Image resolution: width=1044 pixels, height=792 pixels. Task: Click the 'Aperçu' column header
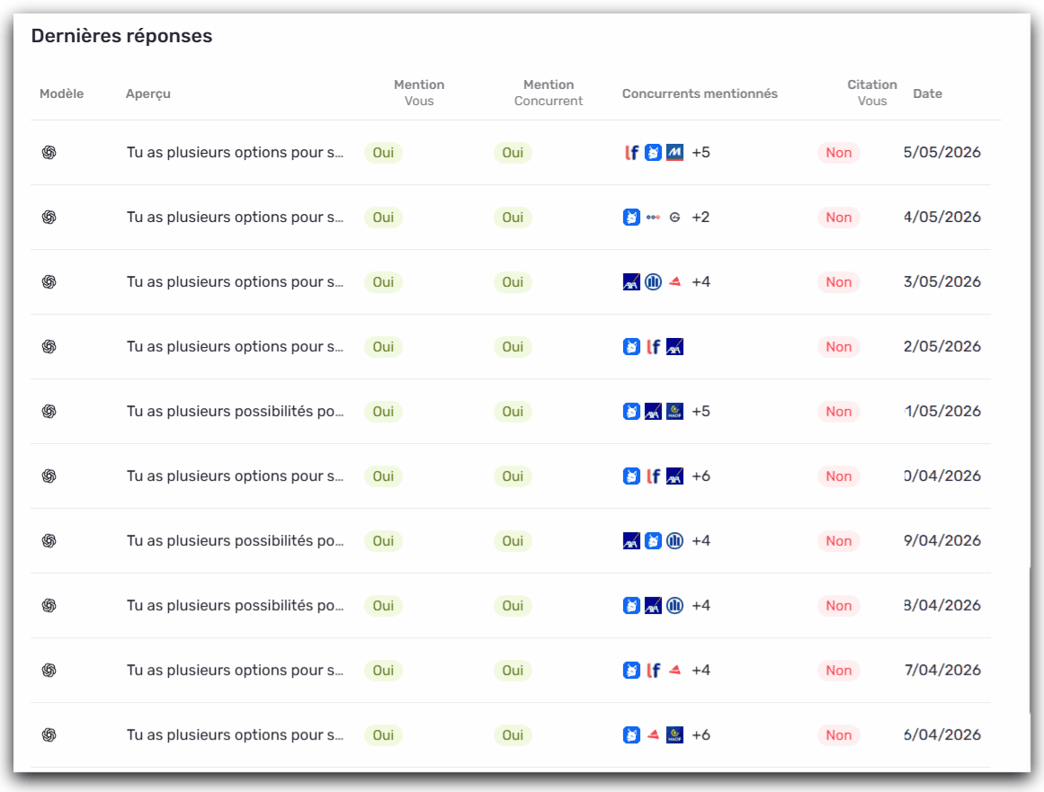[x=147, y=93]
